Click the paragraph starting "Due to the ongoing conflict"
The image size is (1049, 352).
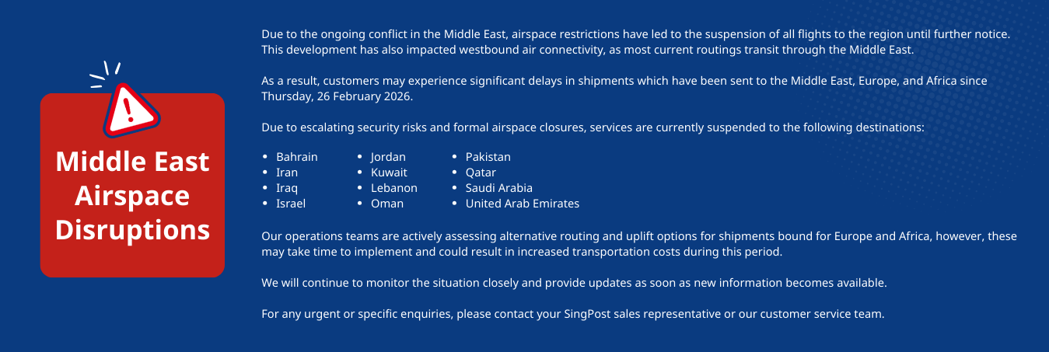pyautogui.click(x=635, y=42)
